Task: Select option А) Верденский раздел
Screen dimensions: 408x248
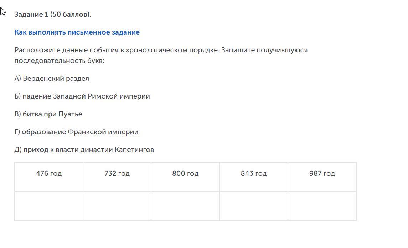Action: (x=52, y=79)
